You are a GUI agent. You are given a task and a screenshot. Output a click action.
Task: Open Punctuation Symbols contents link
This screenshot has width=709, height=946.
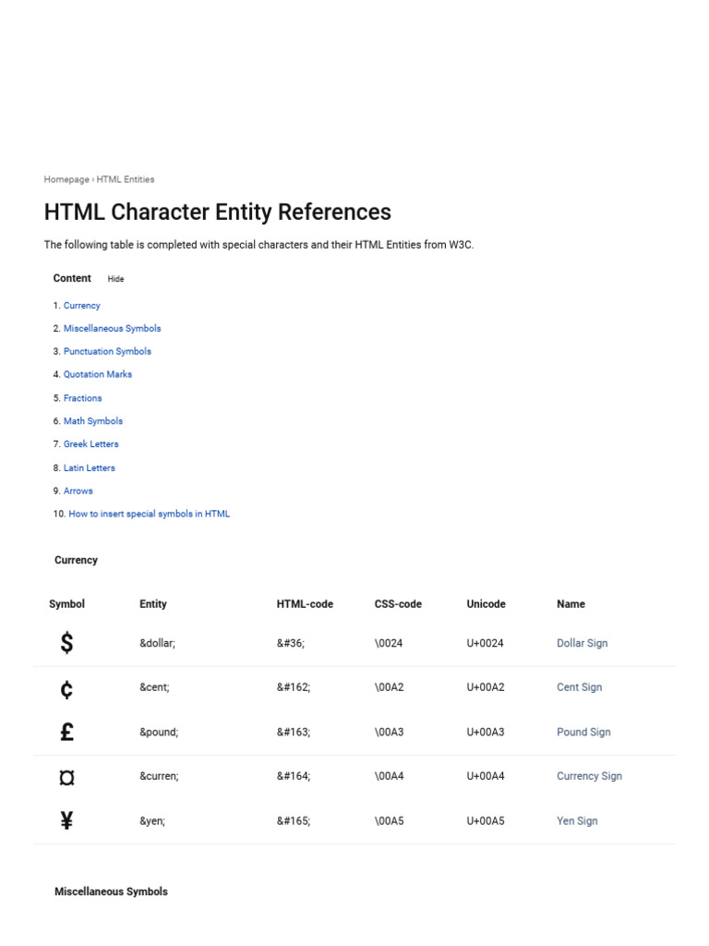(x=107, y=351)
